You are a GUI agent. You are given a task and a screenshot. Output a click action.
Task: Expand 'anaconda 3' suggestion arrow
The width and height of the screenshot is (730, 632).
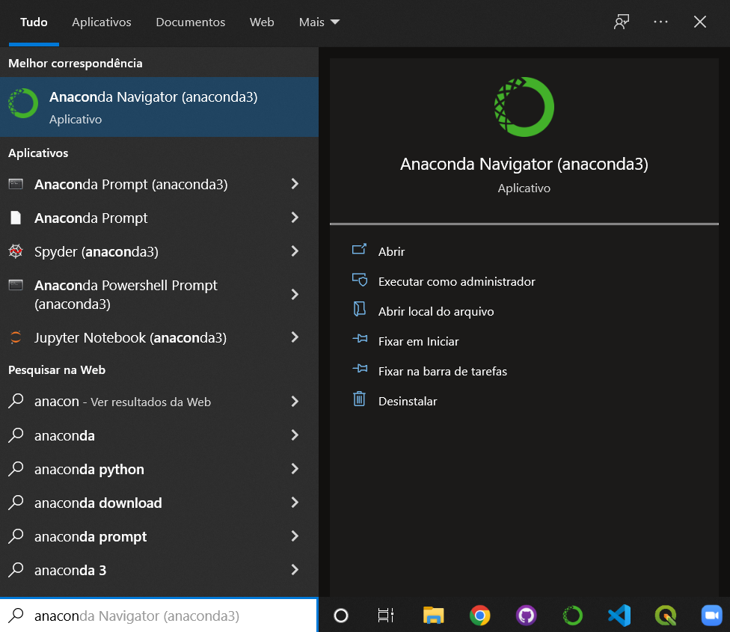click(x=295, y=570)
